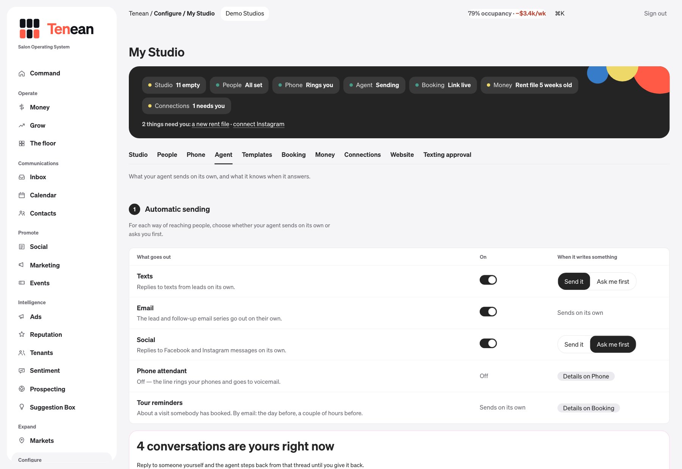The width and height of the screenshot is (682, 469).
Task: Turn off the Email toggle
Action: (488, 312)
